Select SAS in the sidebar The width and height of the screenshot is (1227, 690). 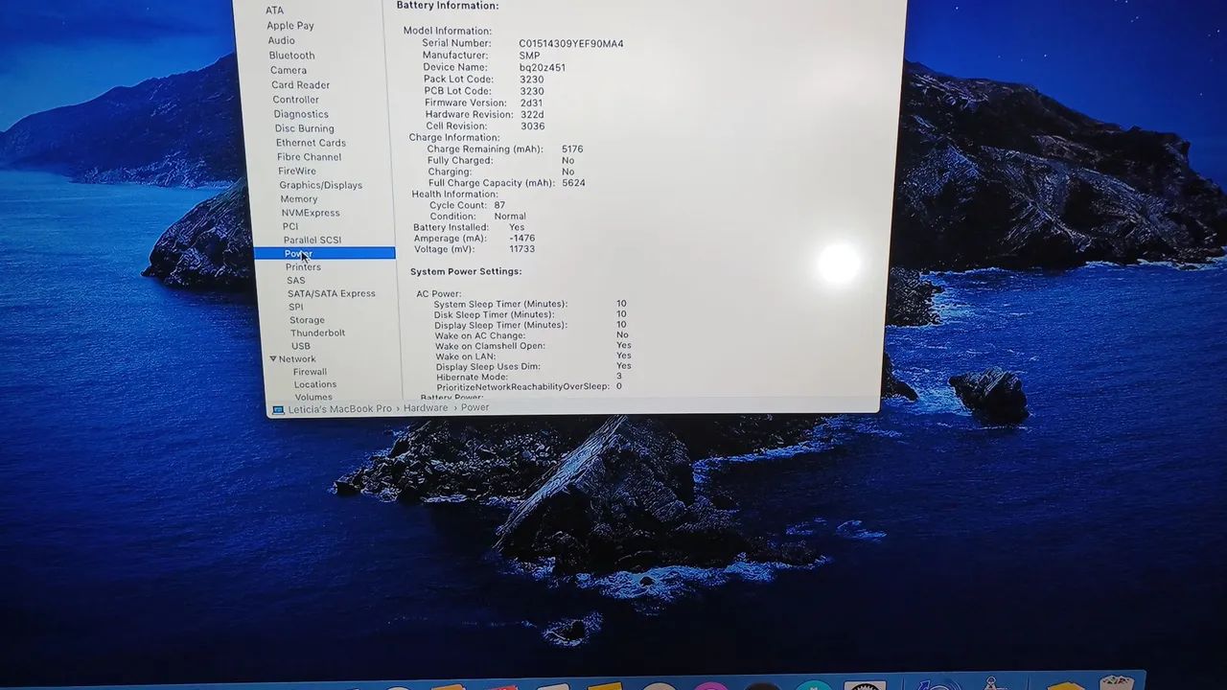(296, 281)
